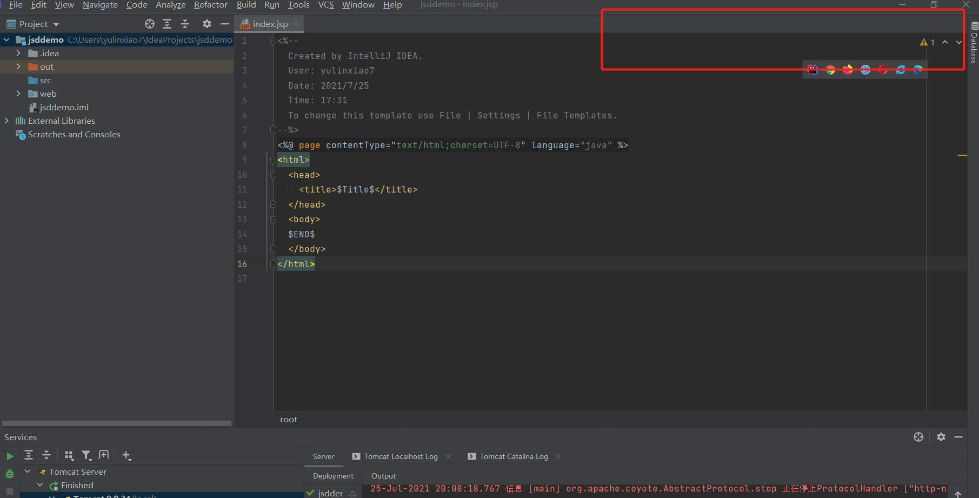Open the File menu
Screen dimensions: 979x498
click(x=16, y=5)
